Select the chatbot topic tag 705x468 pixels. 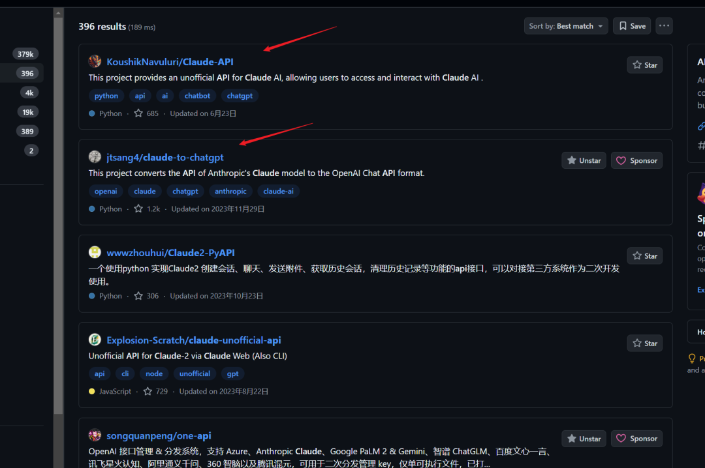197,96
